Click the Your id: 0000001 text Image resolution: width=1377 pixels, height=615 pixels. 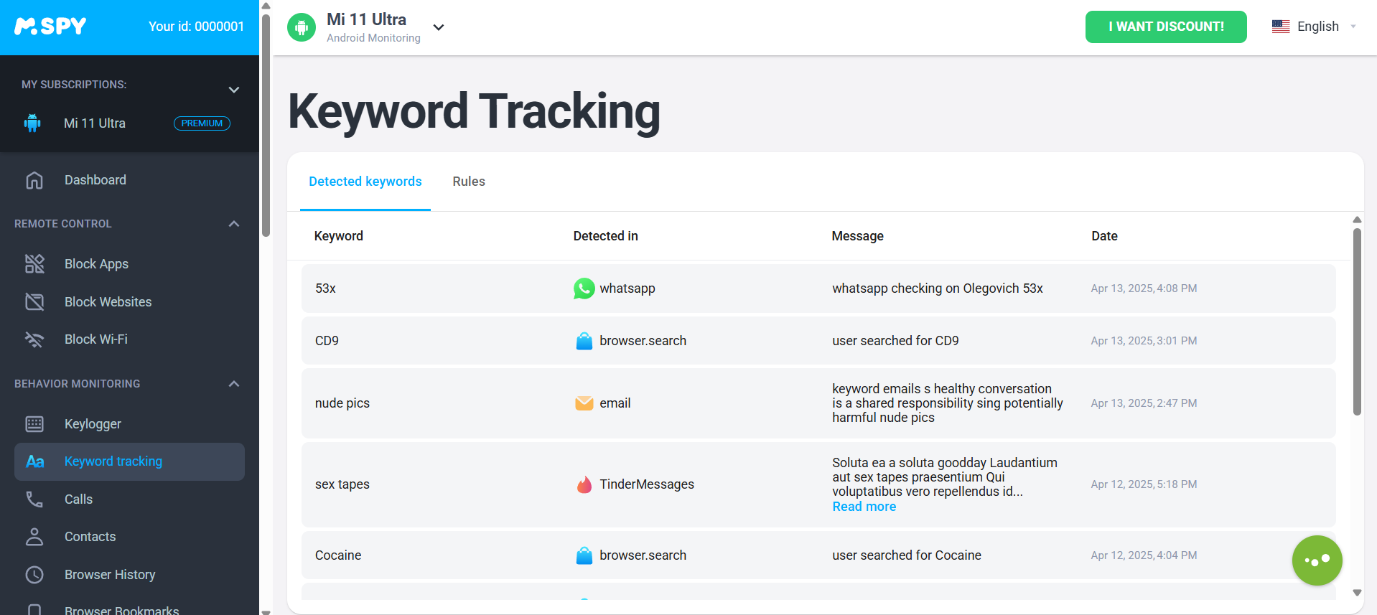(x=196, y=27)
